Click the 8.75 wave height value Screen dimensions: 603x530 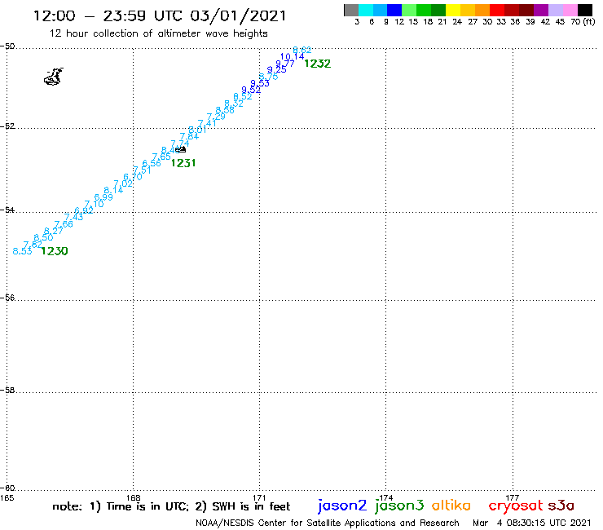click(267, 77)
